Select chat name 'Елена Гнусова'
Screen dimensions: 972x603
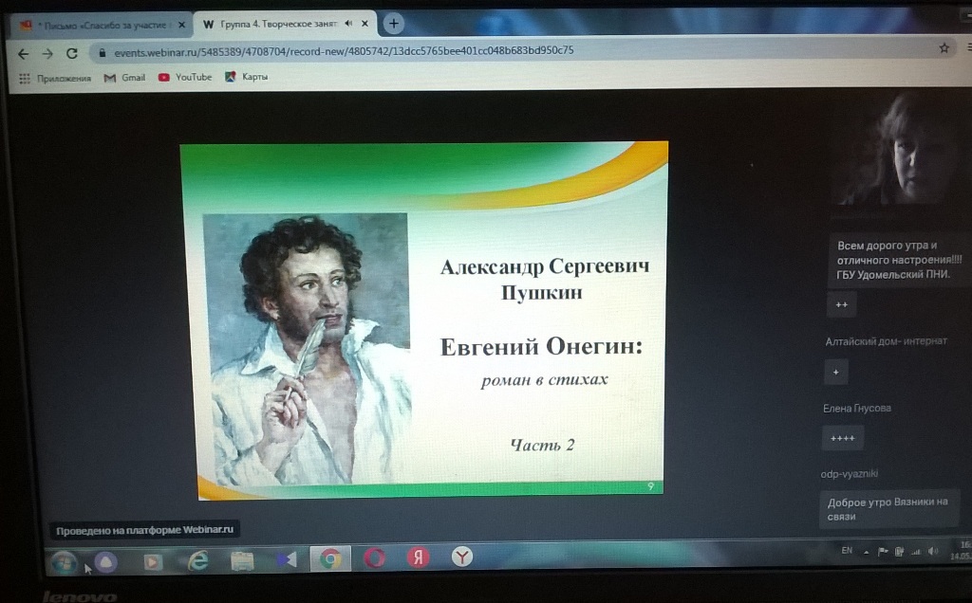pos(857,408)
